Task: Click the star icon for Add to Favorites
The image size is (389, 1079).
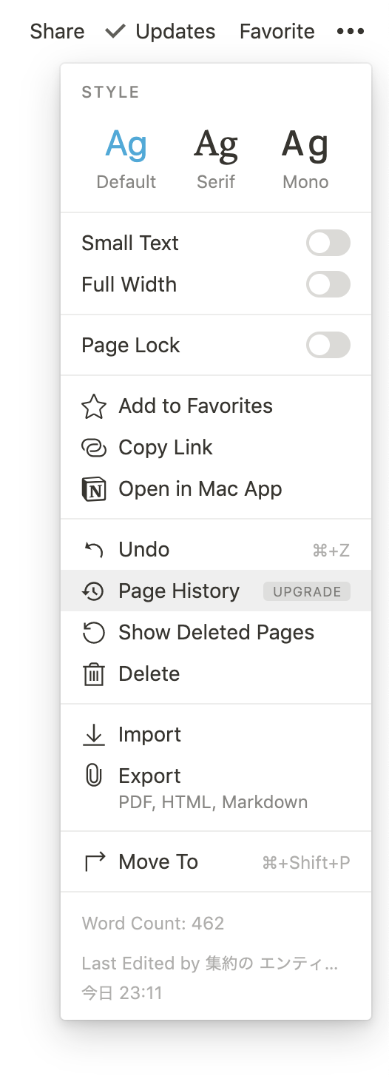Action: click(94, 406)
